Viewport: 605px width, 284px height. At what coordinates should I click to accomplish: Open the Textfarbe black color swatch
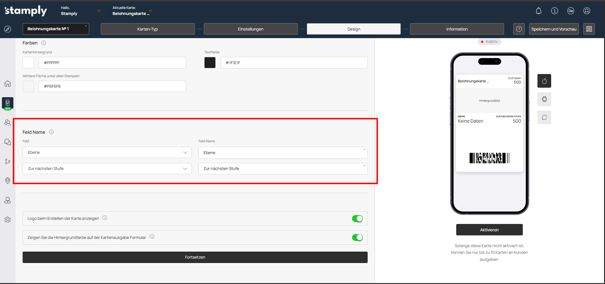tap(210, 63)
